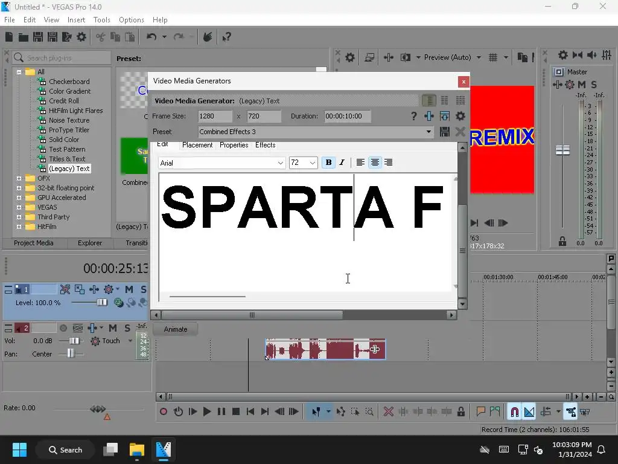
Task: Open the Explorer tab
Action: (90, 243)
